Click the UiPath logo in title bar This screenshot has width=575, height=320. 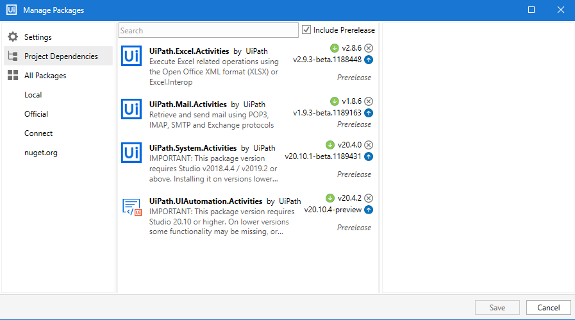(x=12, y=10)
